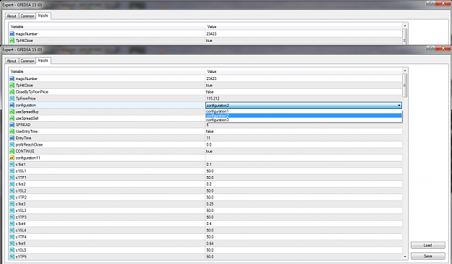Viewport: 452px width, 264px height.
Task: Select the Inputs tab in the back window
Action: point(43,16)
